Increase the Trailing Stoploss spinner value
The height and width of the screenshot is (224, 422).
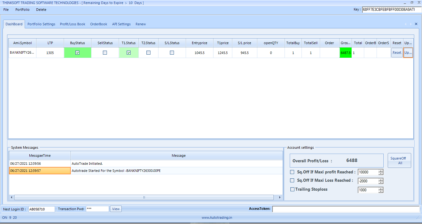pos(381,189)
